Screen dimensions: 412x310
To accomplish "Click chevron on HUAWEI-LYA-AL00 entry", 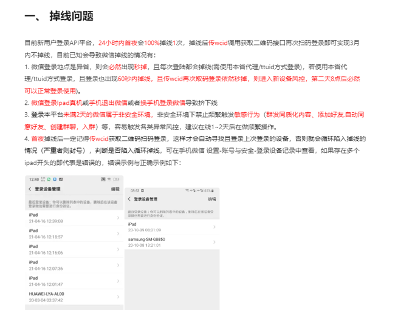I will pyautogui.click(x=117, y=296).
